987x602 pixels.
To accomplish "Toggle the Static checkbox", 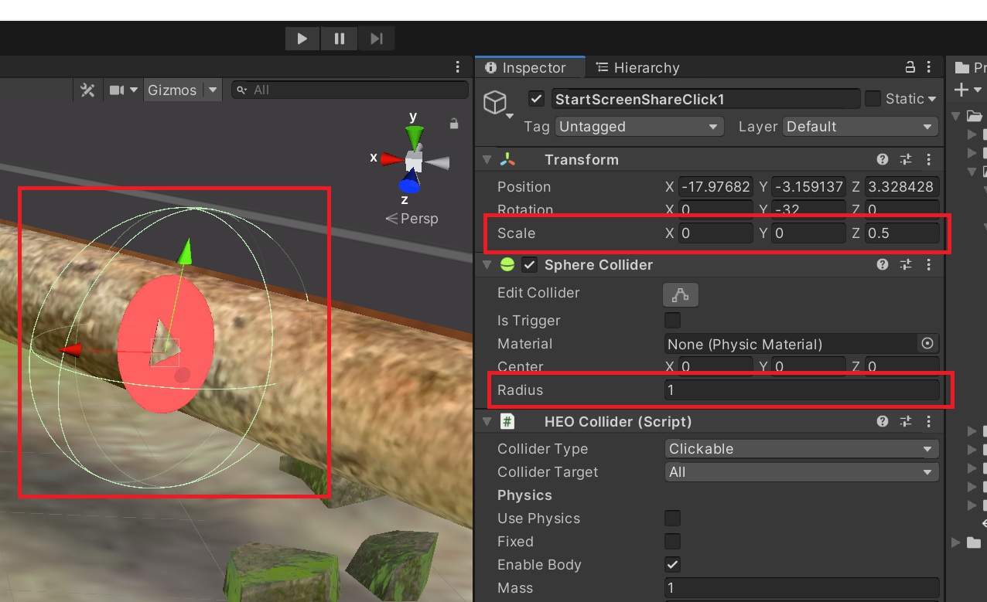I will pyautogui.click(x=873, y=98).
